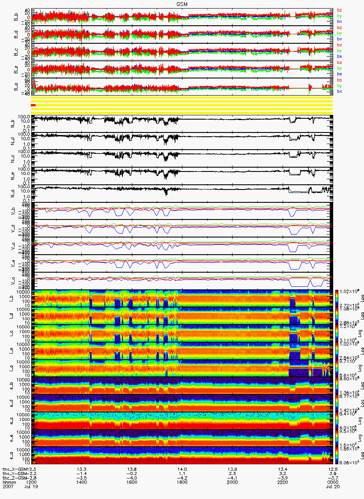Select the green by legend label beside the B_b panel
The image size is (364, 499).
(x=340, y=15)
